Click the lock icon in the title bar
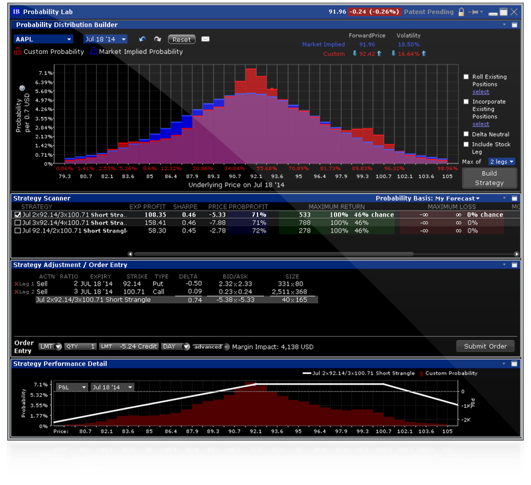 [x=461, y=12]
